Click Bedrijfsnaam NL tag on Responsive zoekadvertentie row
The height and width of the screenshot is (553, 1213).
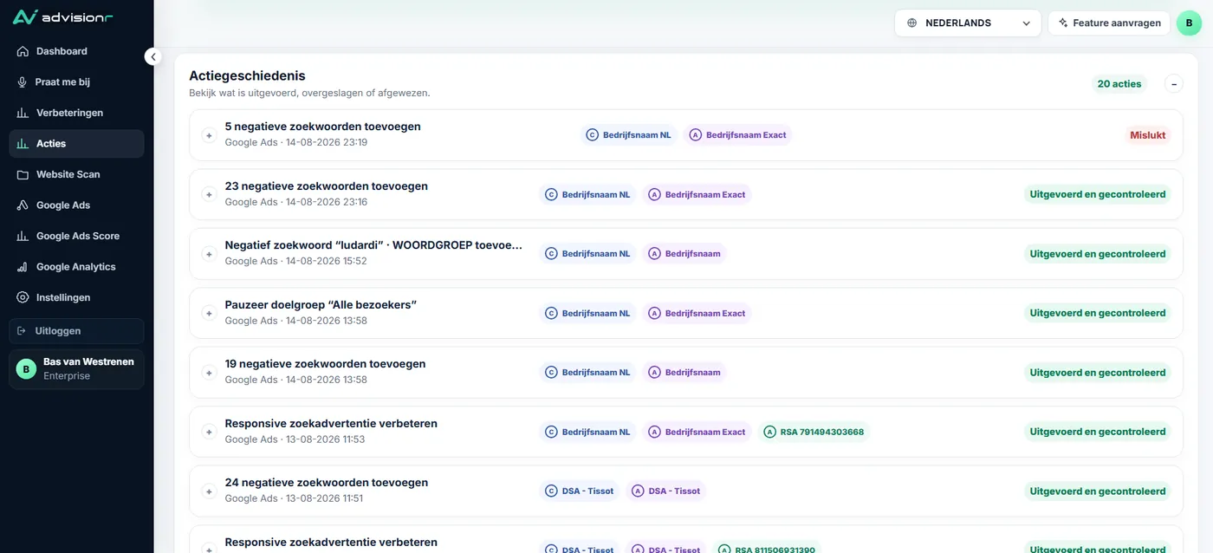587,432
